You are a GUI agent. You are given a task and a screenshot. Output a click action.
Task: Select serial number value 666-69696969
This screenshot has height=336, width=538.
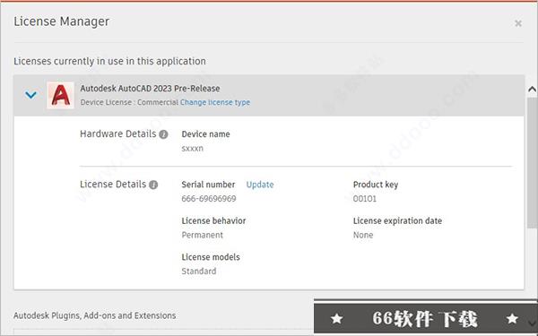[209, 199]
